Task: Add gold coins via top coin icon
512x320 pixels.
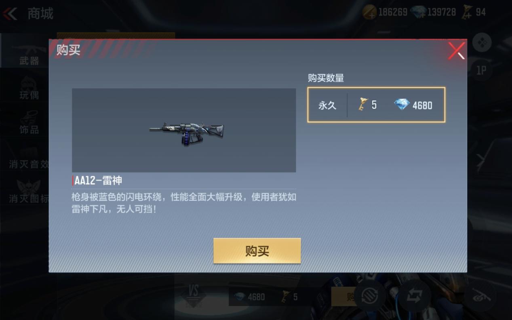Action: [369, 13]
